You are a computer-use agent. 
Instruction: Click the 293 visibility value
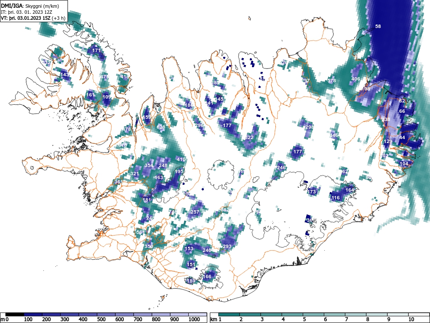tap(227, 246)
